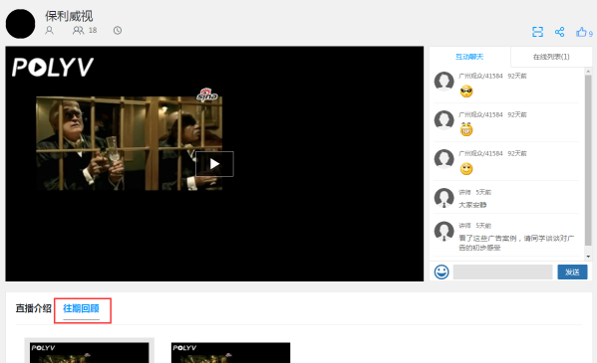
Task: Select the 往期回顾 tab
Action: tap(81, 308)
